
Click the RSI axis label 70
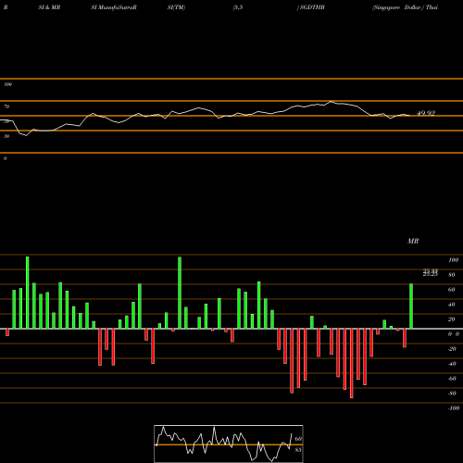(x=6, y=106)
